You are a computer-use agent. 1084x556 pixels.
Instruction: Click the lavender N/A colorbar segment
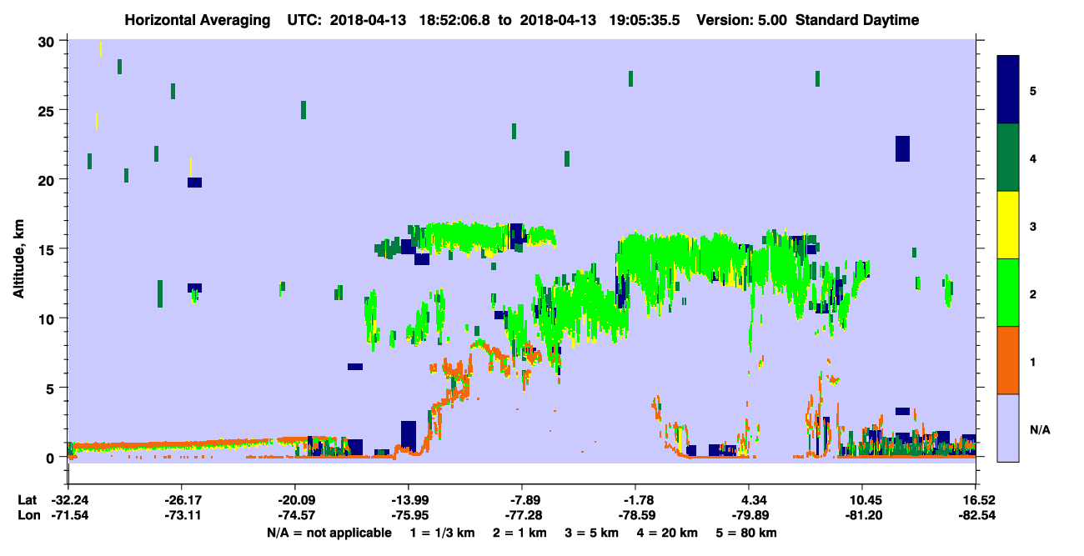1008,428
